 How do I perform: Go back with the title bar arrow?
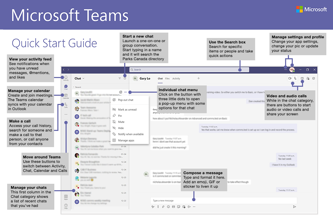coord(64,70)
